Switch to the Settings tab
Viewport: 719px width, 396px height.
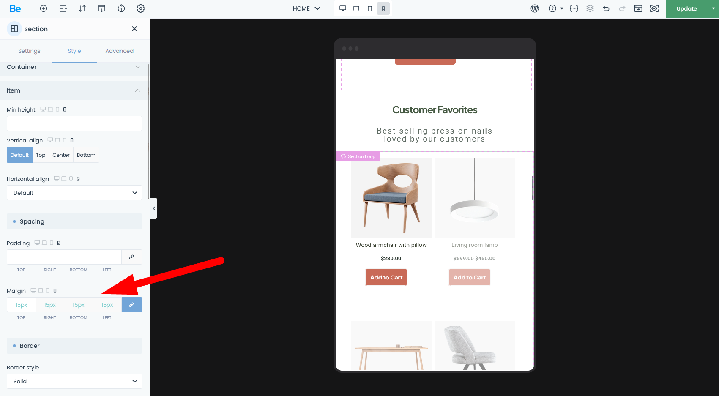(29, 51)
